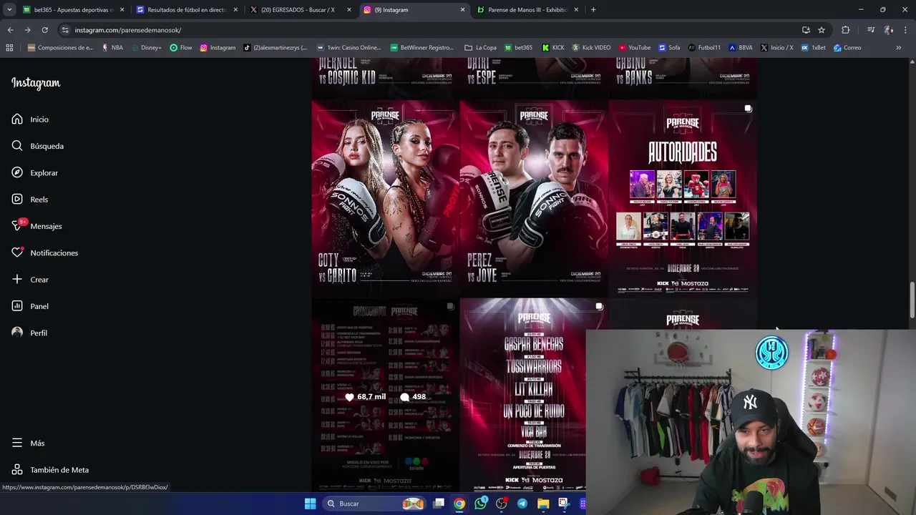The height and width of the screenshot is (515, 916).
Task: View site information icon in address bar
Action: [x=65, y=30]
